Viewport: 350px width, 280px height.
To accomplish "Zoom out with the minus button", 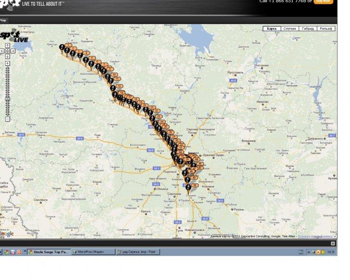I will [x=8, y=119].
